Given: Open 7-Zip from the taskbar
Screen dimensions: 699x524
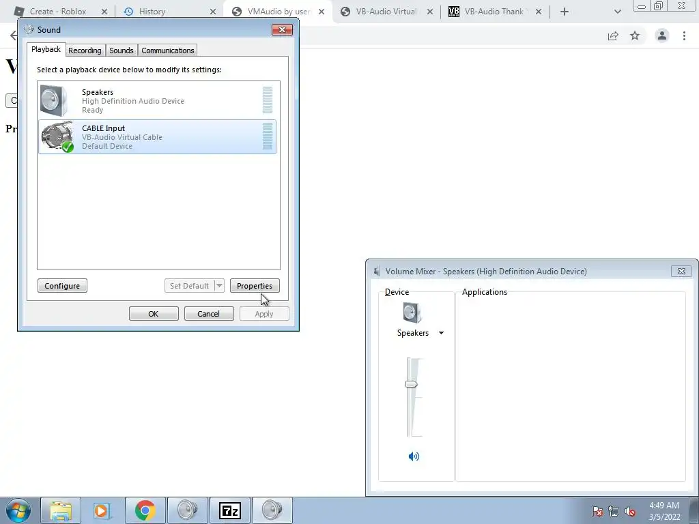Looking at the screenshot, I should click(x=230, y=510).
